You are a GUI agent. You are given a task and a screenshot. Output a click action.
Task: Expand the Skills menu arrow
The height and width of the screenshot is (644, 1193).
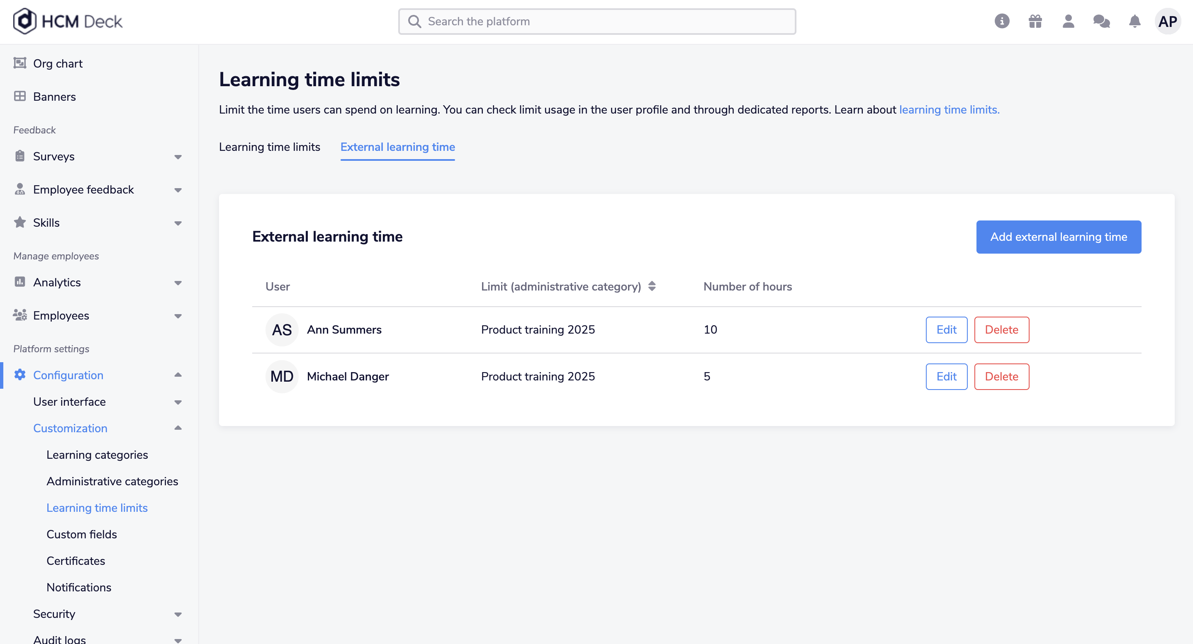pyautogui.click(x=178, y=223)
